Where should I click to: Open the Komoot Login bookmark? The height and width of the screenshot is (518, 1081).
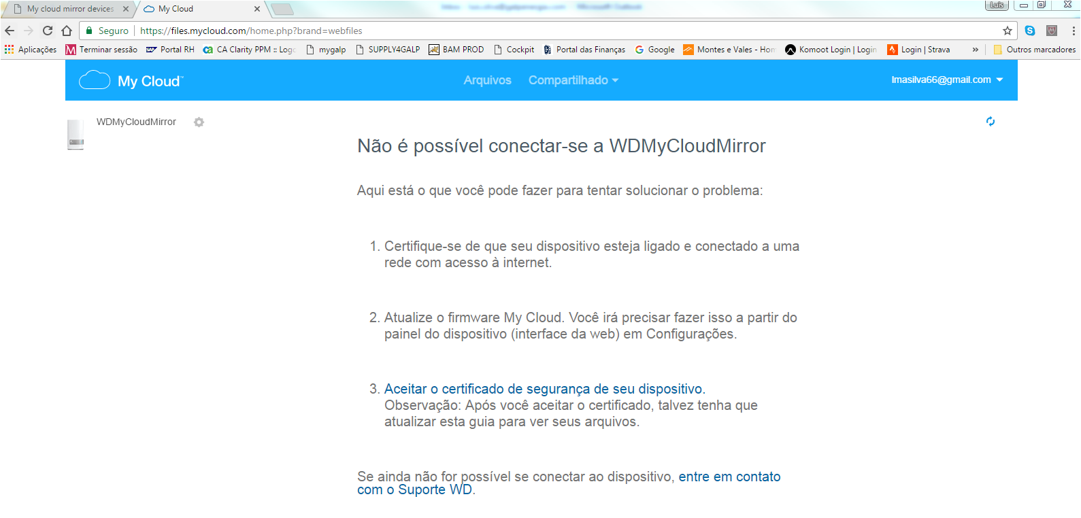[x=831, y=50]
